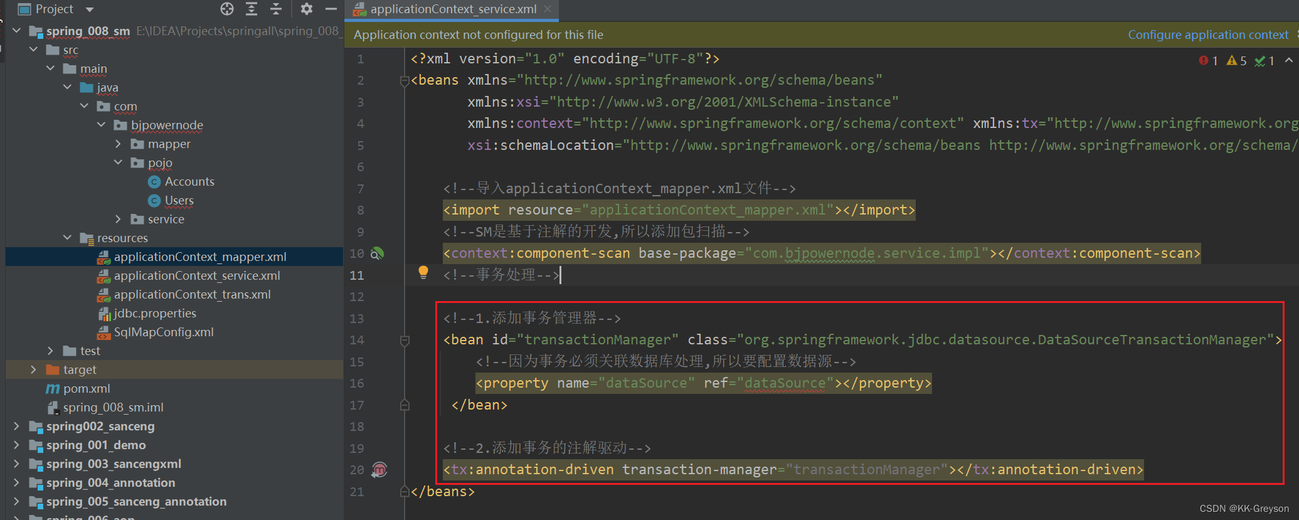Open the Accounts class

point(189,181)
